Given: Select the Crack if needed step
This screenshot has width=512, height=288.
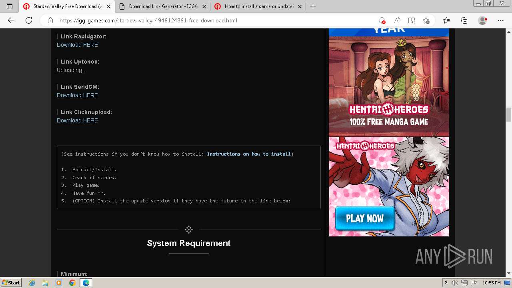Looking at the screenshot, I should tap(94, 178).
